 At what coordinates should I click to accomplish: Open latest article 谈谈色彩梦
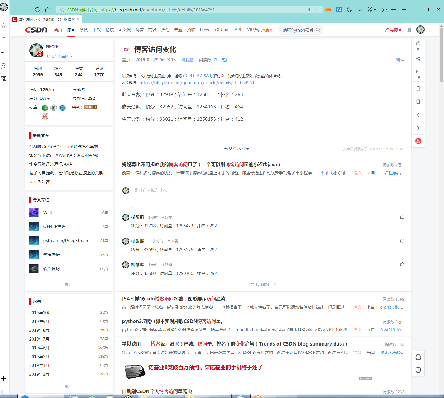tap(39, 182)
